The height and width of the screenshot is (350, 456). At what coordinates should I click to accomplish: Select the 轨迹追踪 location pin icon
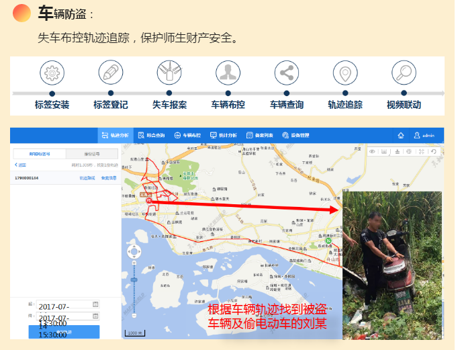[x=345, y=71]
